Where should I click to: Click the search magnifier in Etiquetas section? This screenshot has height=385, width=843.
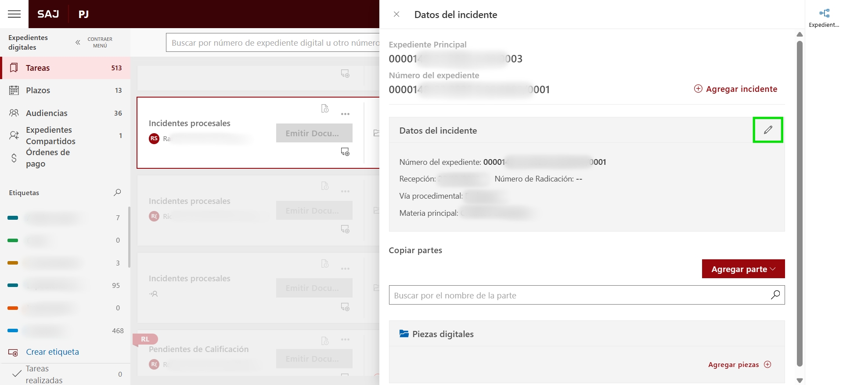pyautogui.click(x=117, y=192)
